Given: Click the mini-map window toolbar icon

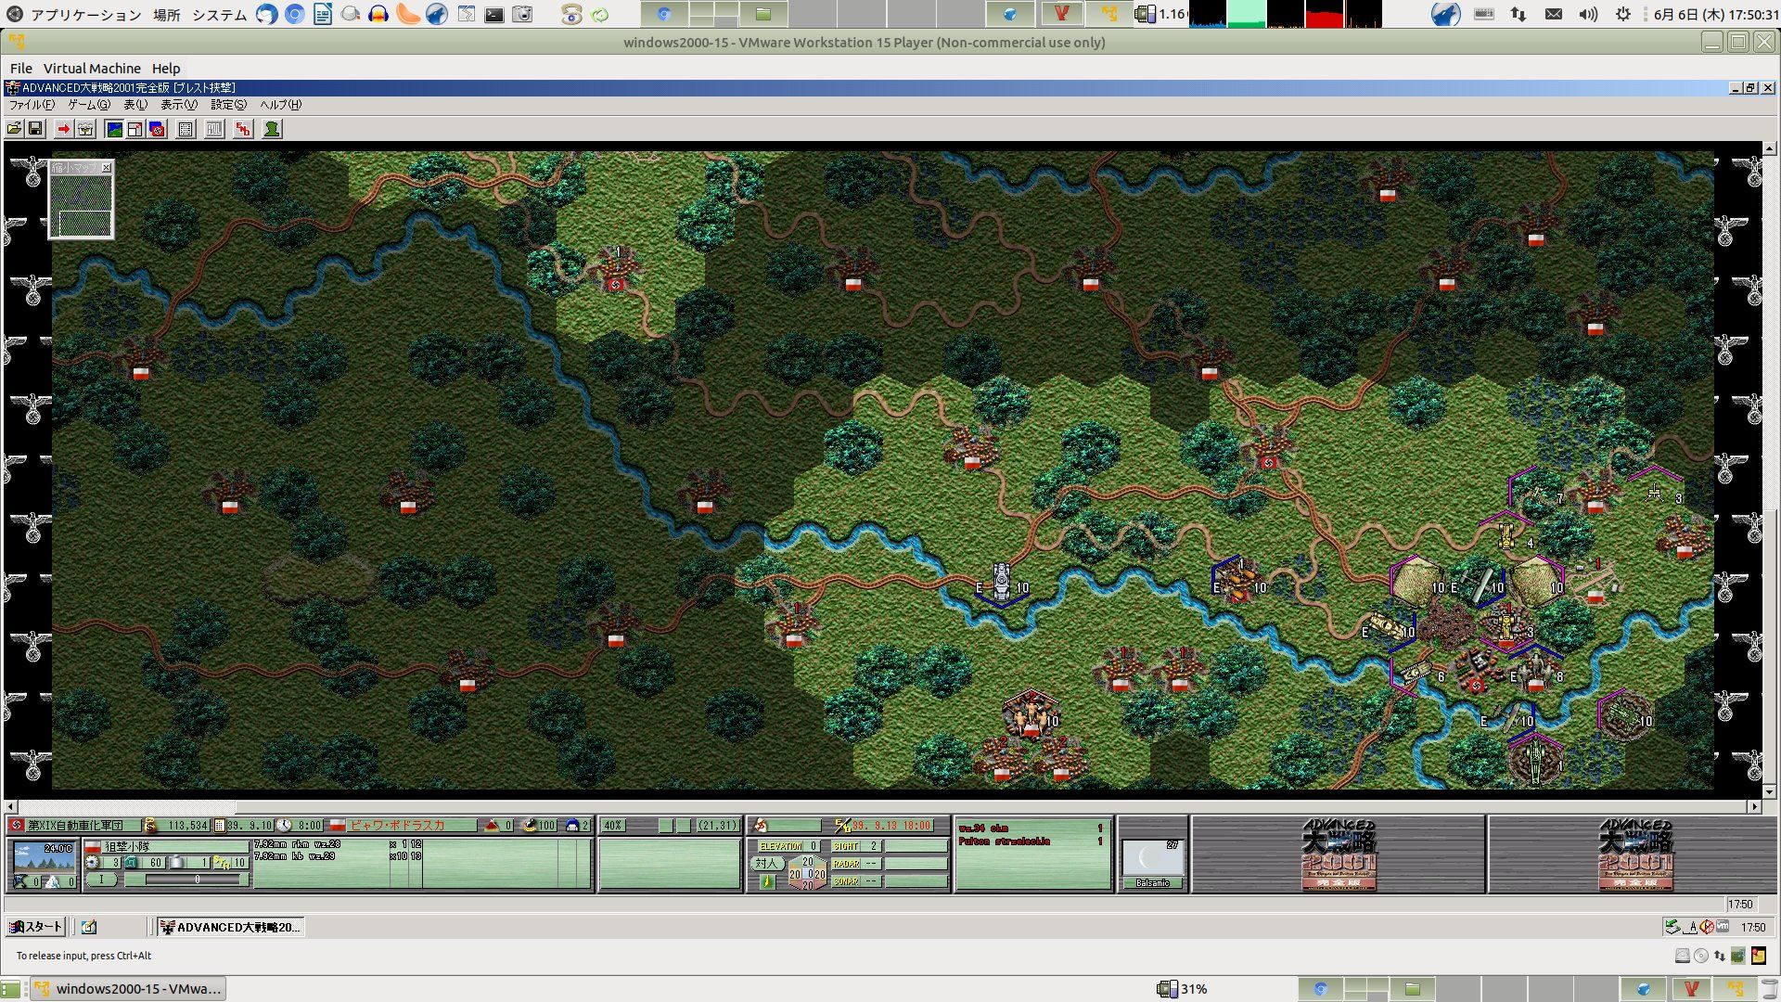Looking at the screenshot, I should tap(135, 129).
